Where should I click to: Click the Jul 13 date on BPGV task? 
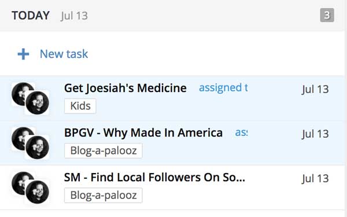click(315, 134)
